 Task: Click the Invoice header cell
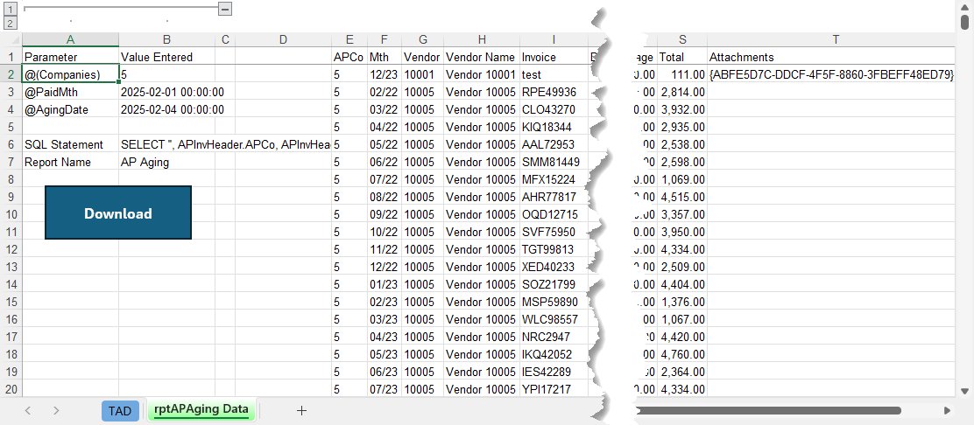(x=554, y=57)
